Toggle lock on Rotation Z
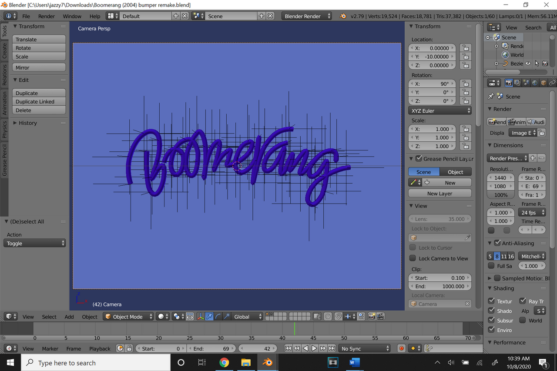557x371 pixels. pos(466,100)
